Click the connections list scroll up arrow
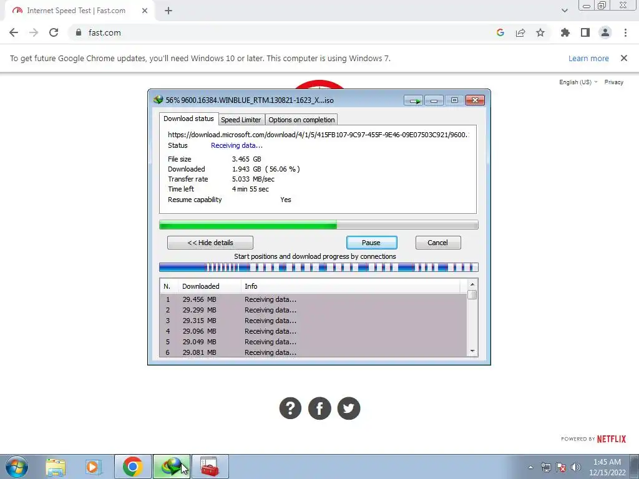 472,284
